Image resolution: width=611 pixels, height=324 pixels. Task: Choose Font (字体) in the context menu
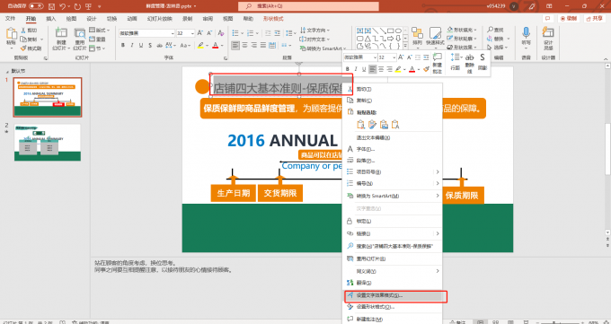pyautogui.click(x=393, y=149)
